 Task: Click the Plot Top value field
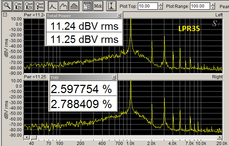click(x=148, y=6)
